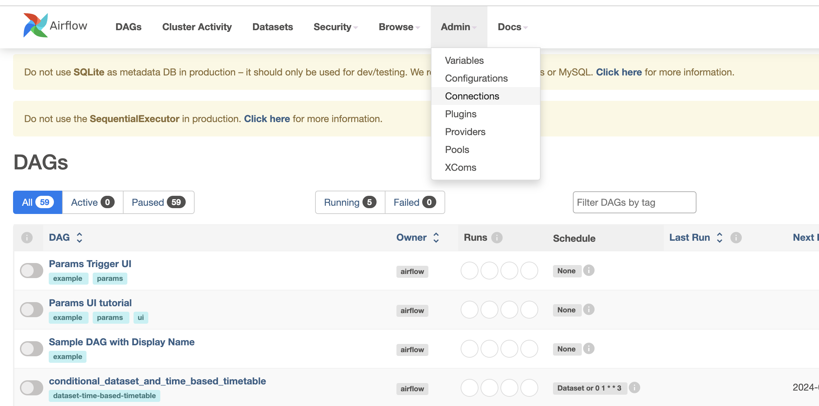Click the sort arrows next to DAG header
The height and width of the screenshot is (406, 819).
click(79, 238)
